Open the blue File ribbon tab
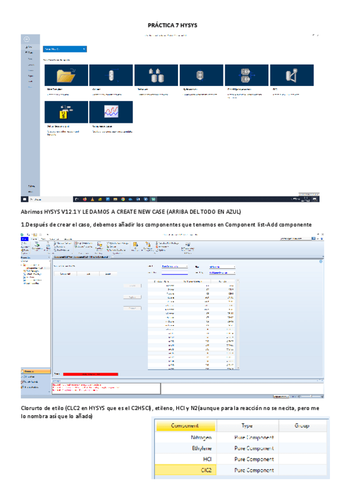This screenshot has width=345, height=489. coord(24,239)
